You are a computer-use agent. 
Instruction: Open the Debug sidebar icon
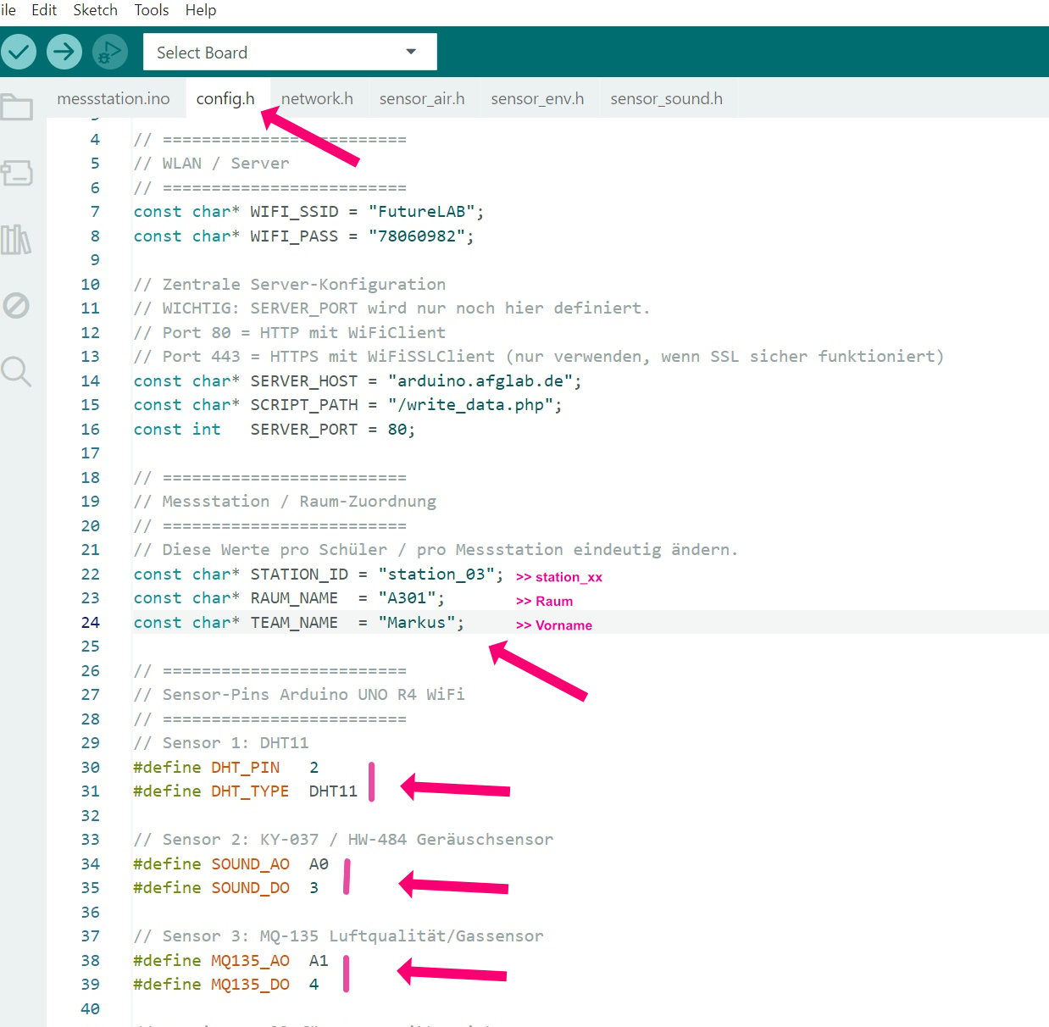click(x=16, y=305)
